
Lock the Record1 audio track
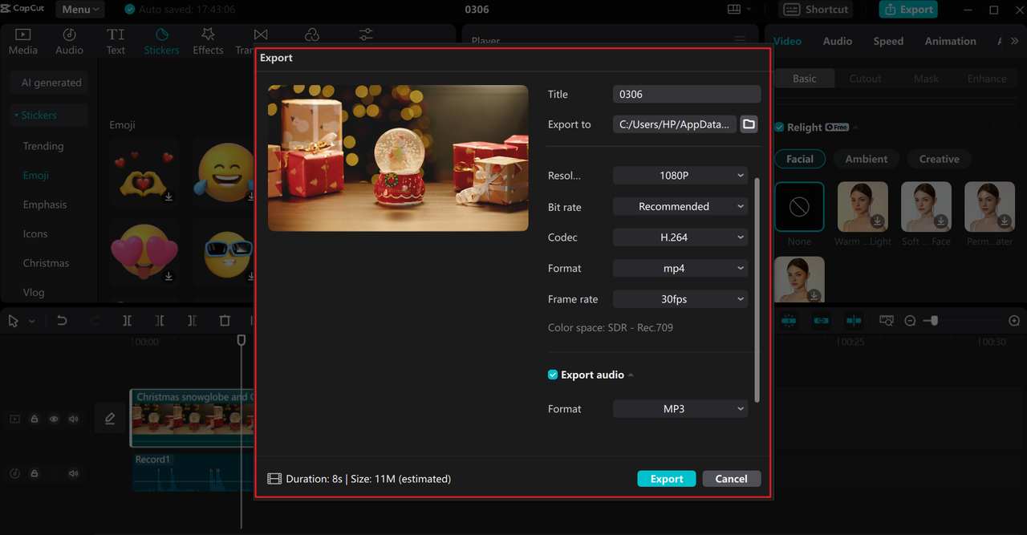coord(35,473)
